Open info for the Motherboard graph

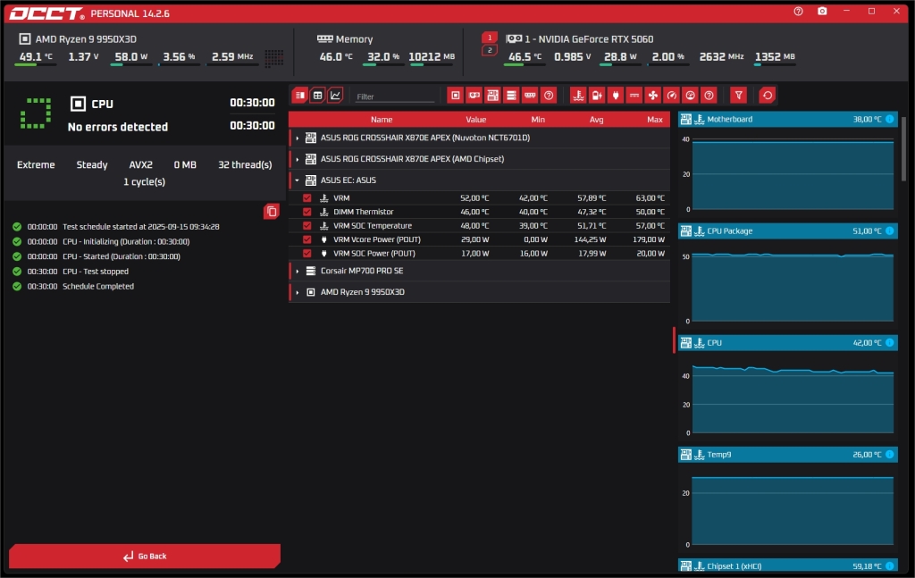tap(889, 119)
